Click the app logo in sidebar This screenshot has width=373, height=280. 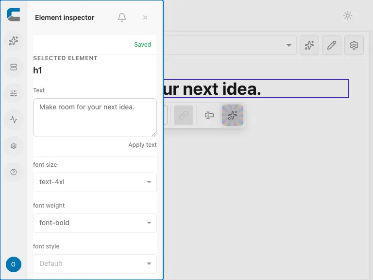[13, 15]
